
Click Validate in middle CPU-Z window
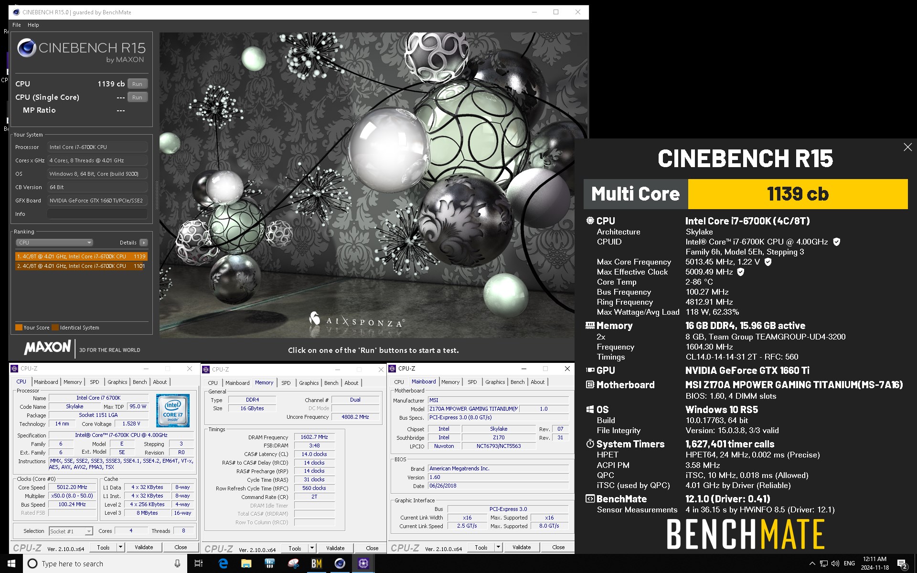pyautogui.click(x=335, y=548)
